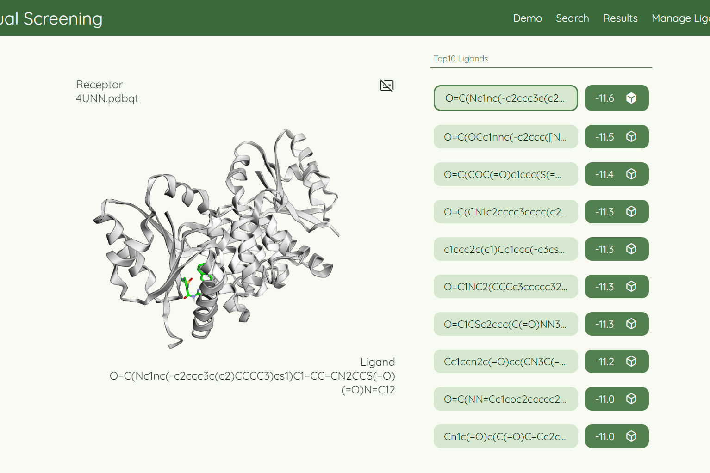The image size is (710, 473).
Task: Click the 3D protein structure viewer
Action: (218, 236)
